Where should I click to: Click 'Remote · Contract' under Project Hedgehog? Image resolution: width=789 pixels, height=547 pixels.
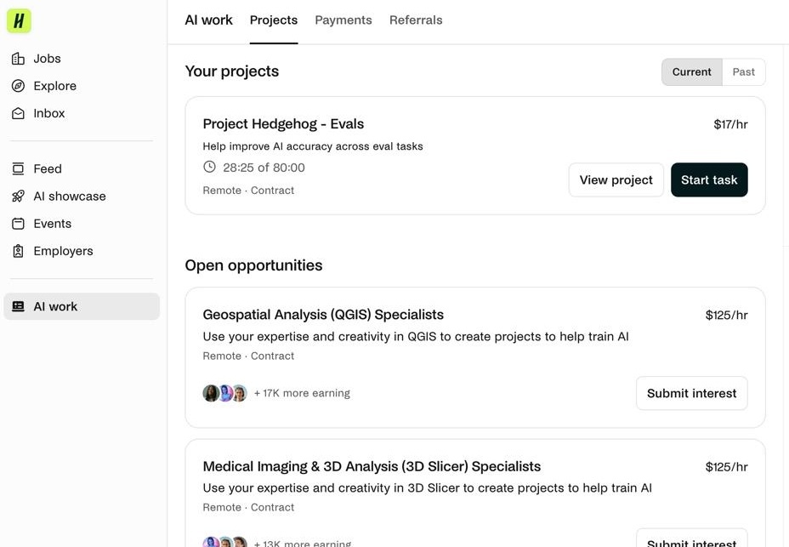[x=248, y=191]
